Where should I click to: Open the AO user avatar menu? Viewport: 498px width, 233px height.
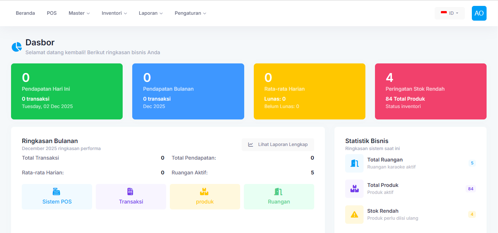click(479, 13)
